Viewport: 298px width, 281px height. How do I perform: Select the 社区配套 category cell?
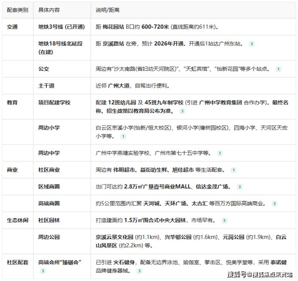point(18,263)
